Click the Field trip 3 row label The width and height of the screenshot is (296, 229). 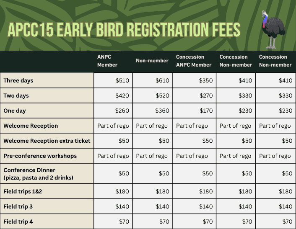coord(19,206)
